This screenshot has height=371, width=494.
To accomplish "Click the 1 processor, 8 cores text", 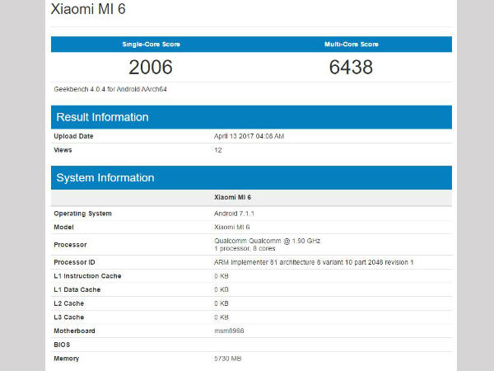I will tap(245, 249).
